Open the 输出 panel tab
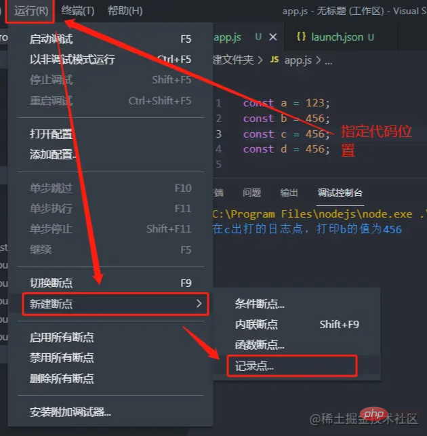Image resolution: width=427 pixels, height=436 pixels. tap(289, 193)
